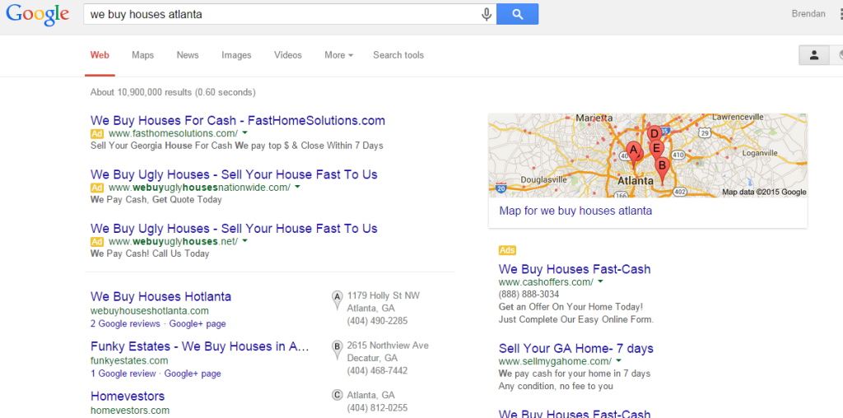
Task: Click homevestors.com green URL
Action: [x=129, y=411]
